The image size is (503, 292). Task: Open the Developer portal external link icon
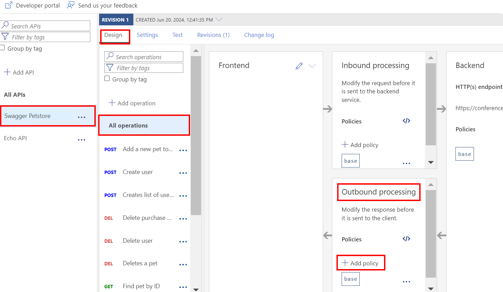coord(9,5)
